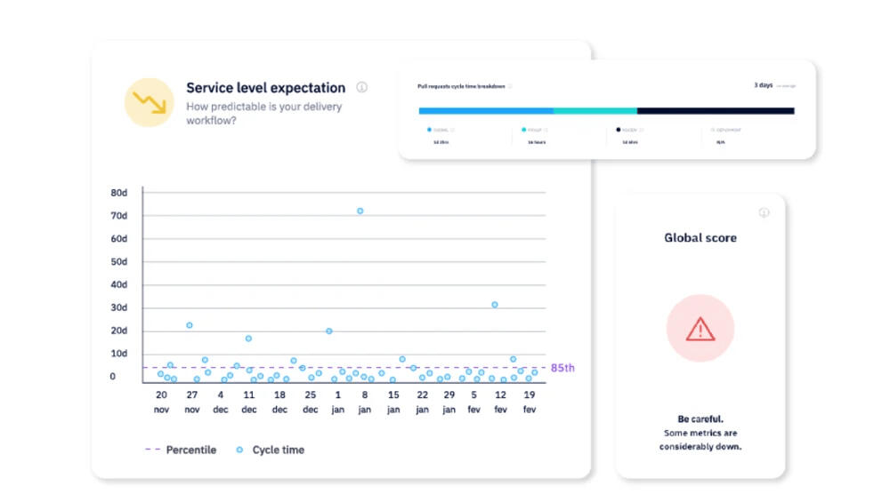
Task: Click the teal legend dot under breakdown bar
Action: click(523, 130)
